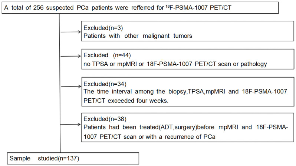Click the 18F-PSMA-1007 PET/CT text in header
Viewport: 296px width, 166px height.
coord(198,8)
